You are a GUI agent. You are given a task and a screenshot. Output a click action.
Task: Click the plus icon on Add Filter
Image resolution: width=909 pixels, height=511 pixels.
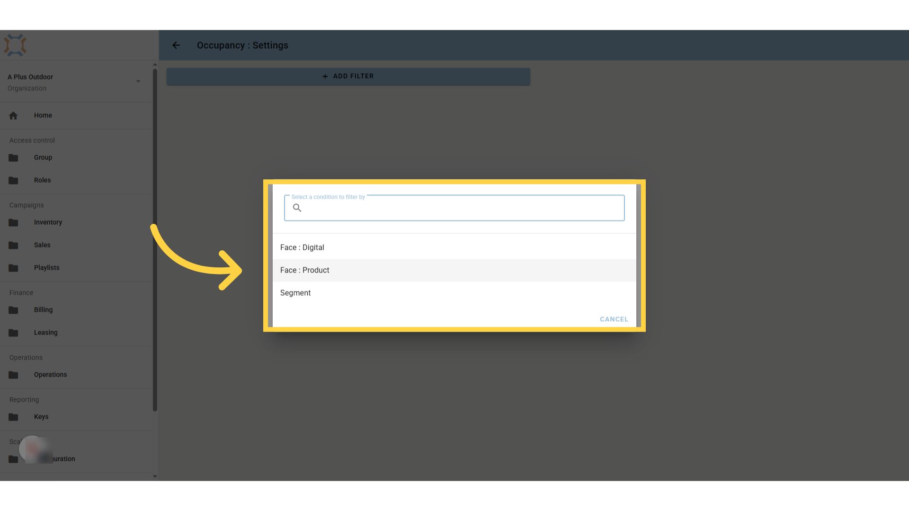(x=325, y=76)
